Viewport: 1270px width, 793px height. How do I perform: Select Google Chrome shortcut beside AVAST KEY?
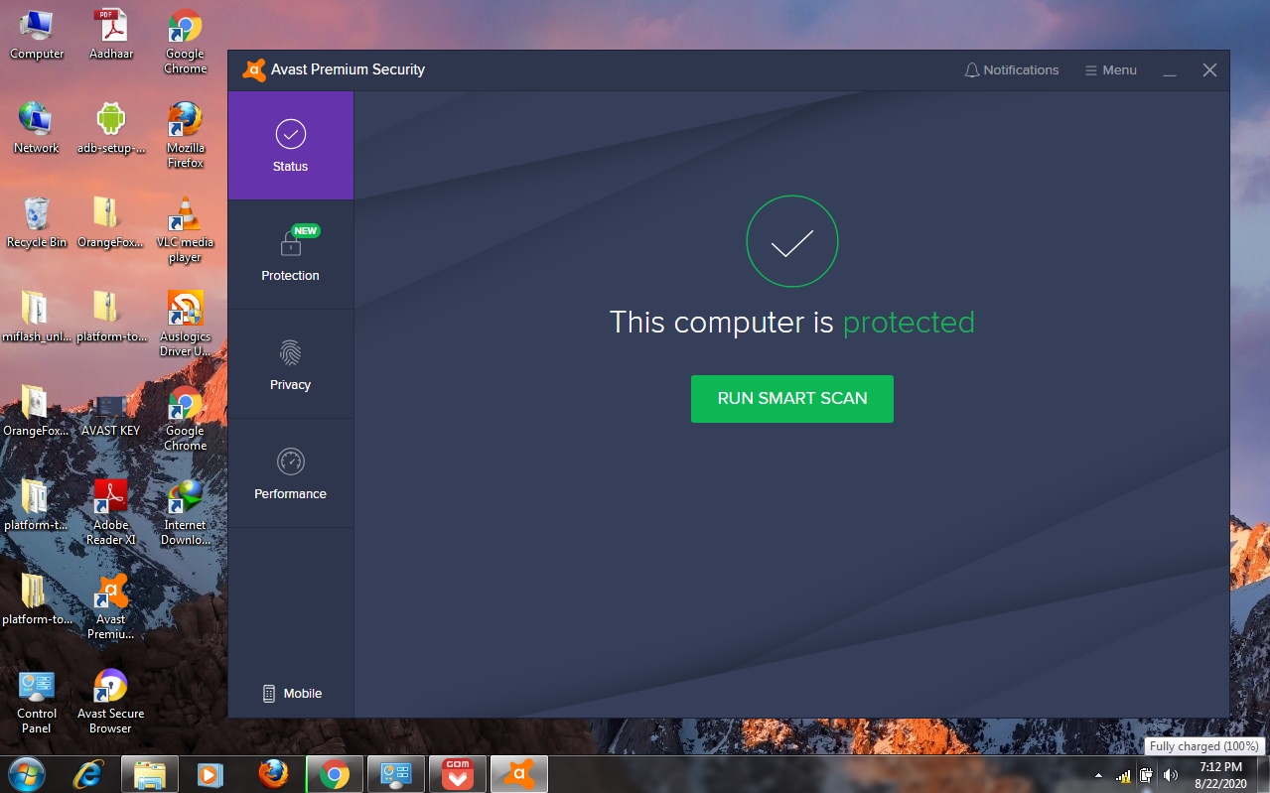pos(186,419)
